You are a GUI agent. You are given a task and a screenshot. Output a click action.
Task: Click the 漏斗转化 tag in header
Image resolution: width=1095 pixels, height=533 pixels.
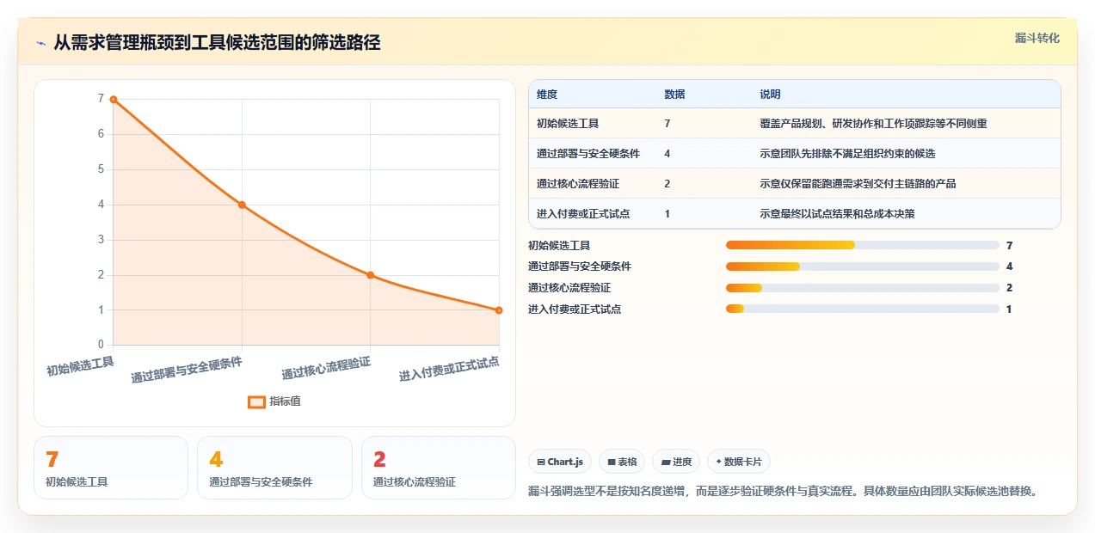(x=1037, y=39)
